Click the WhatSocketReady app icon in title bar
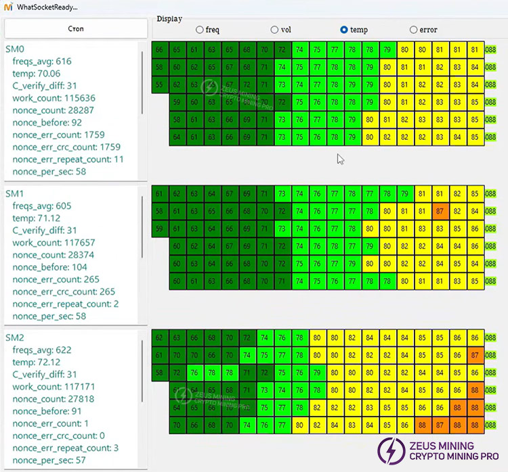 click(x=8, y=7)
